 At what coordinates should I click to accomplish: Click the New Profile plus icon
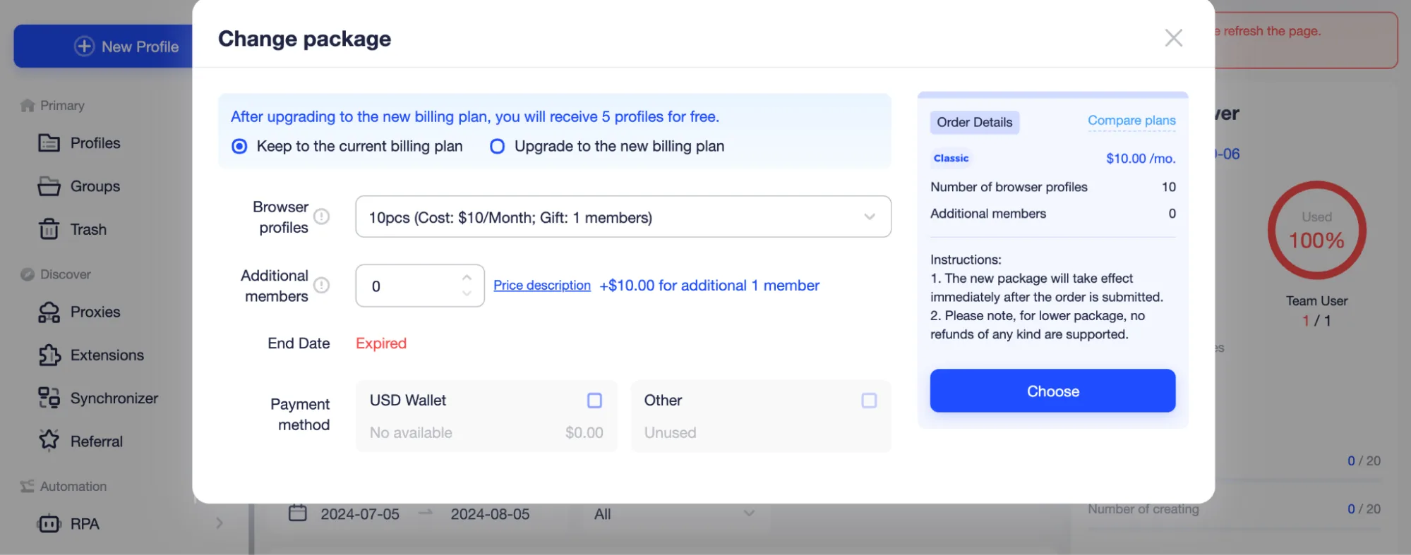pos(84,47)
